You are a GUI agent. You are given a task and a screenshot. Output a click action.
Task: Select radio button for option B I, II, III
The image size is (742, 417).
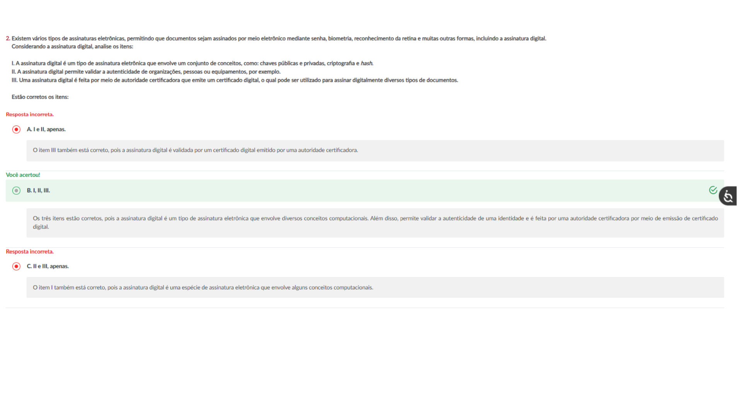coord(16,190)
